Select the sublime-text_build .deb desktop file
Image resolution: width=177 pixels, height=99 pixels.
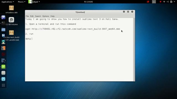point(11,35)
